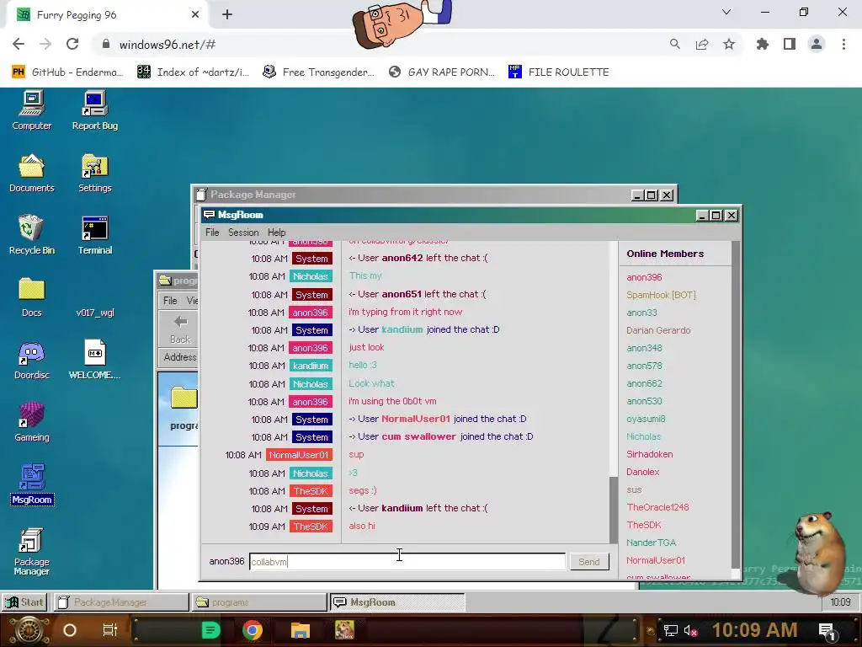This screenshot has width=862, height=647.
Task: Open the Chrome three-dot menu
Action: pyautogui.click(x=843, y=44)
